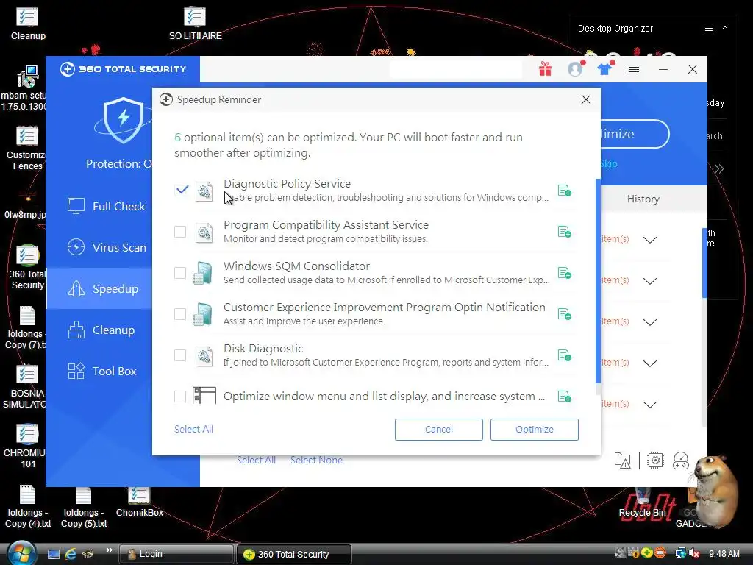The width and height of the screenshot is (753, 565).
Task: Click the Optimize button in dialog
Action: point(534,429)
